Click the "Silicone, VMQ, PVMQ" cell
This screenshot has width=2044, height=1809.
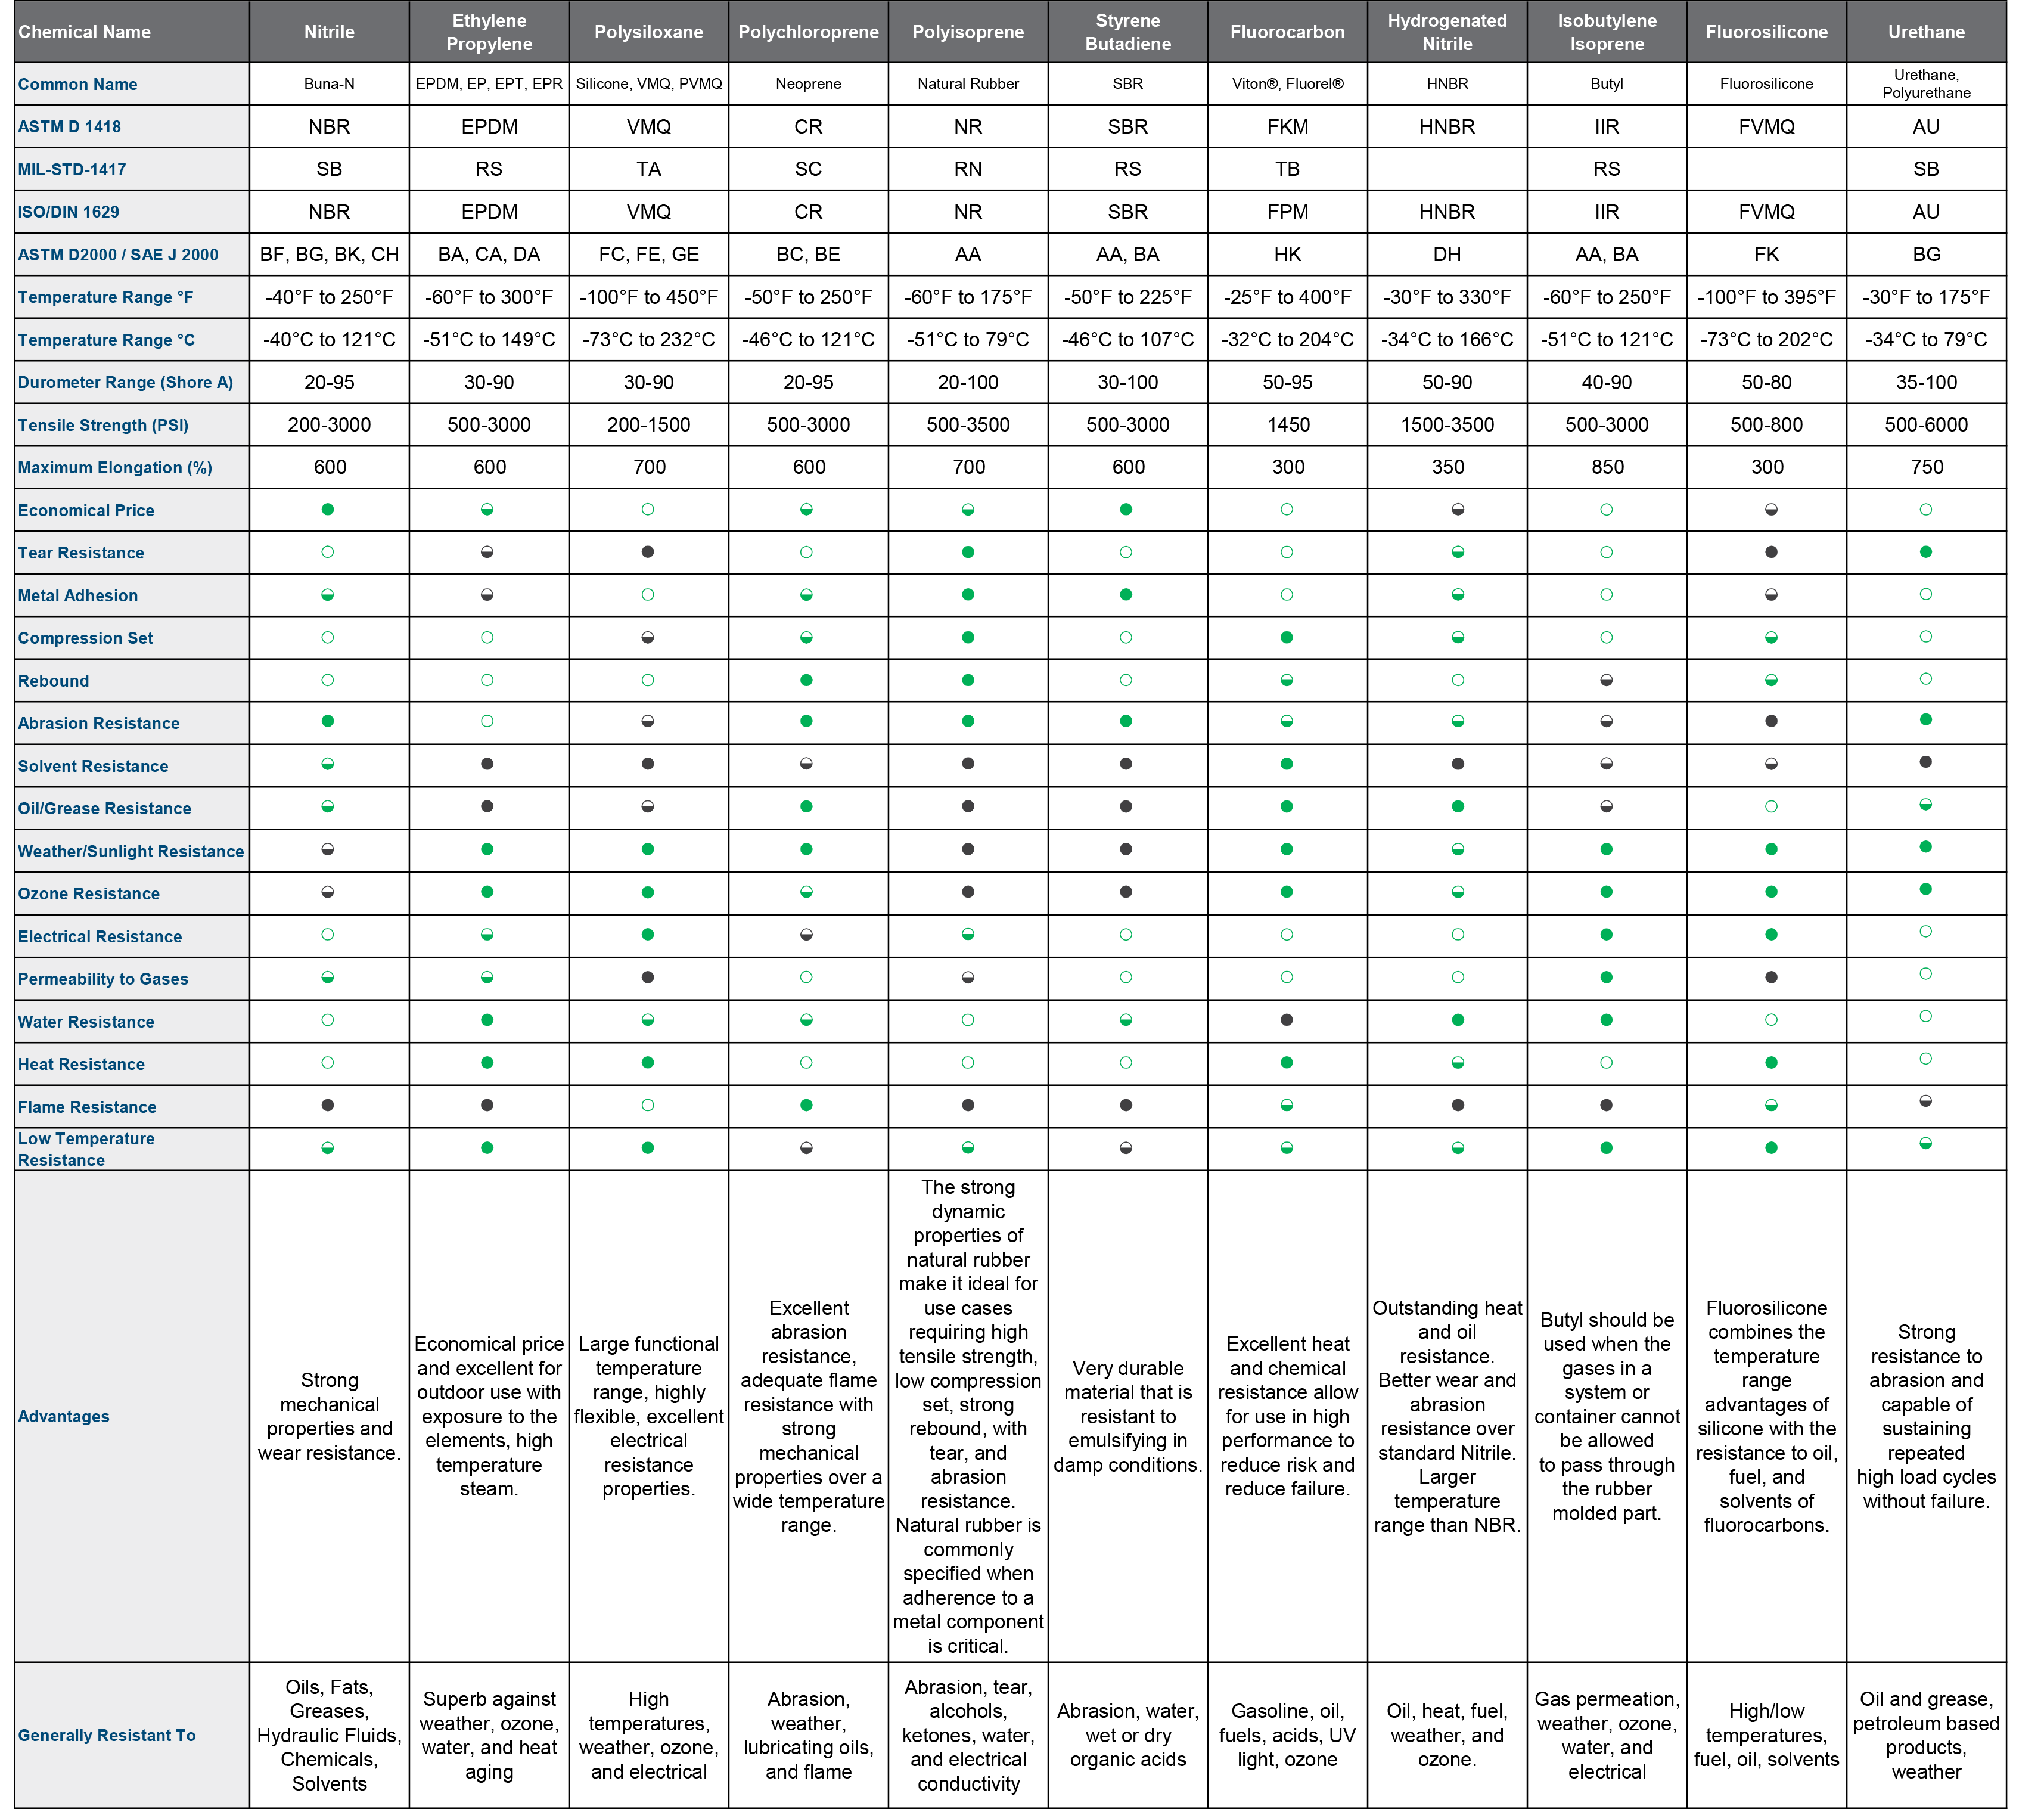click(x=649, y=84)
